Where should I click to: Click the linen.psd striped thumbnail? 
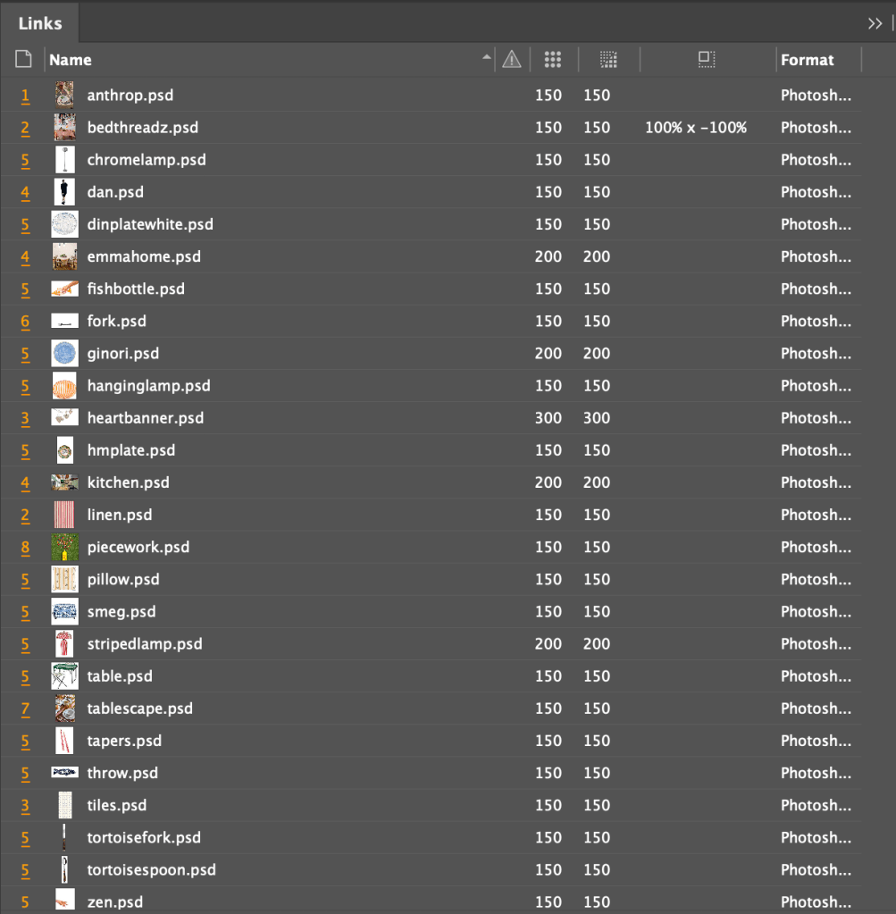point(64,516)
